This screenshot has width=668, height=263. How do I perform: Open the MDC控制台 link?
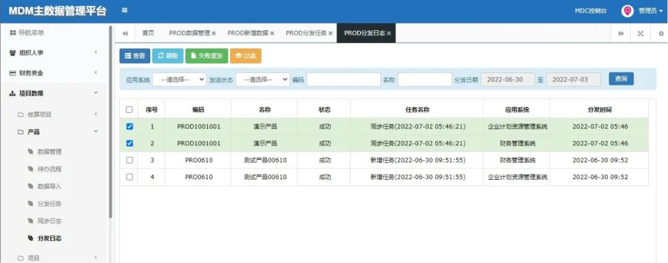591,12
